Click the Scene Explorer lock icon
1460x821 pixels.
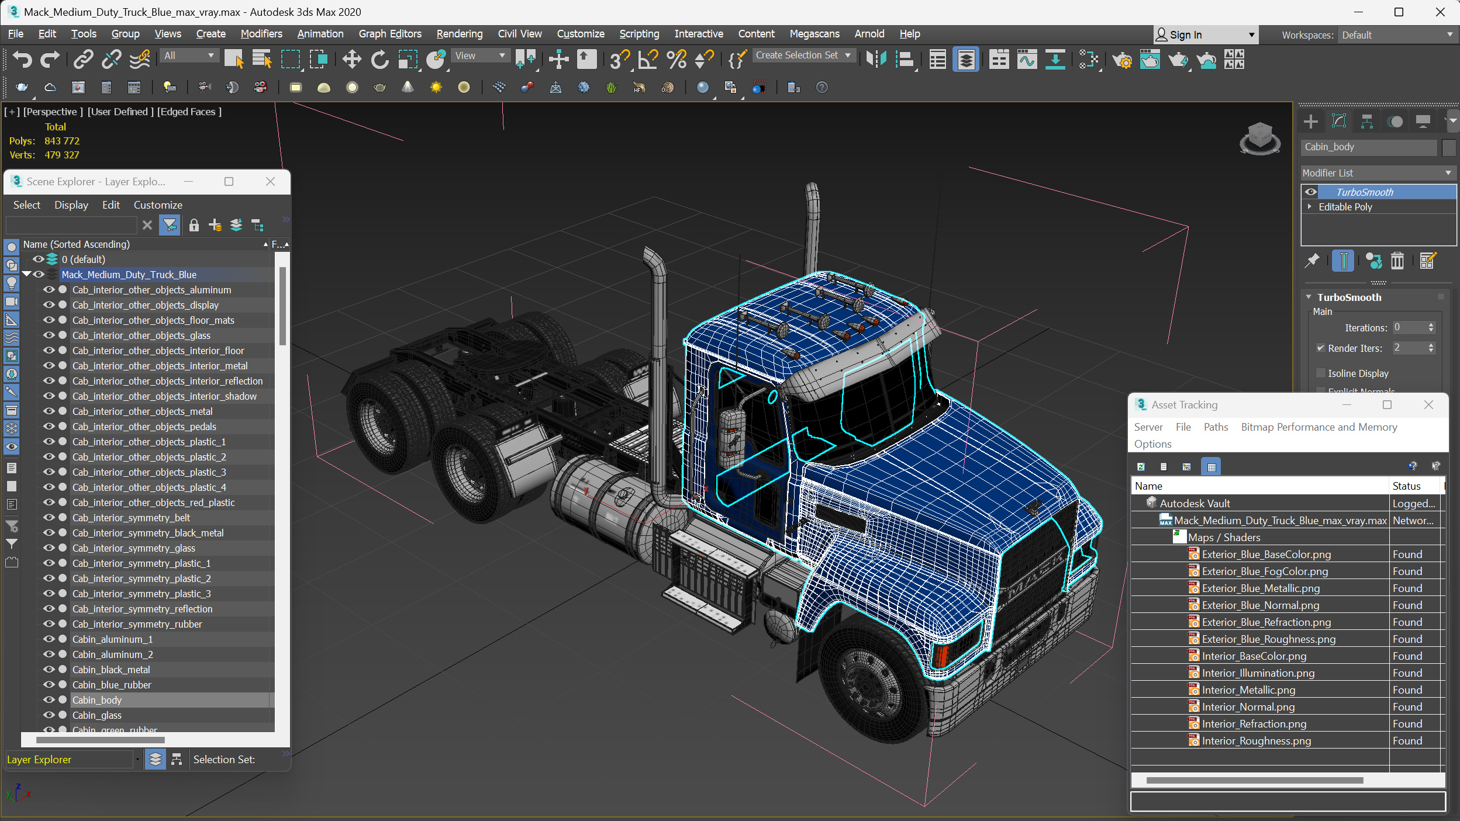[x=194, y=225]
